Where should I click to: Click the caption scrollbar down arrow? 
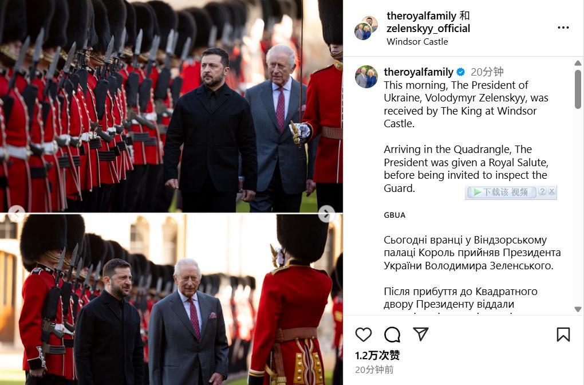point(578,309)
